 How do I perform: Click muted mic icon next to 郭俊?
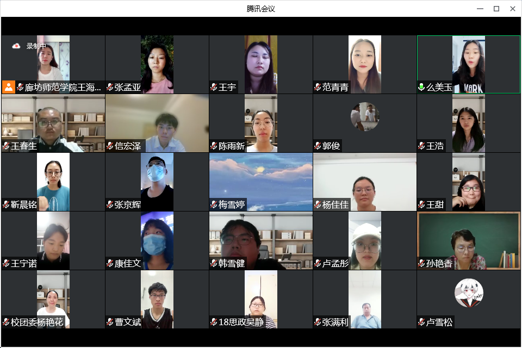[318, 146]
